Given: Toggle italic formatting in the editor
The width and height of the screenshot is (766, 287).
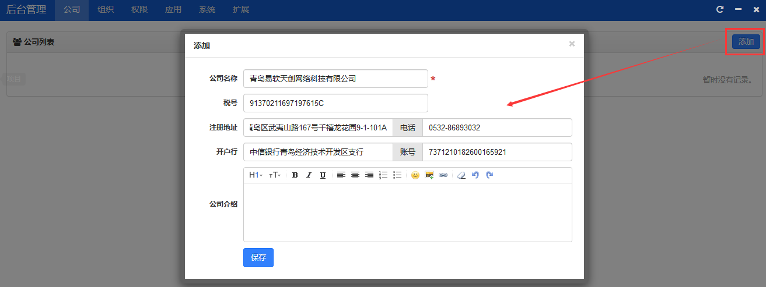Looking at the screenshot, I should tap(309, 175).
